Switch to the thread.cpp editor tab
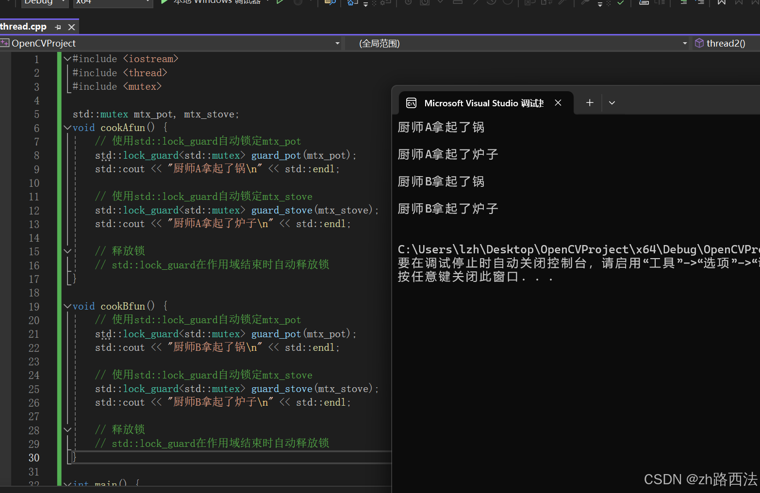760x493 pixels. click(x=23, y=27)
